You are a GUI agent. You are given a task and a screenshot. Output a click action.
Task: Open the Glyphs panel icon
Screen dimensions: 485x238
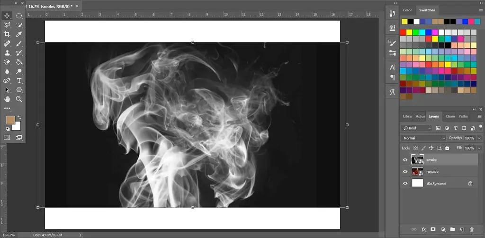coord(392,92)
